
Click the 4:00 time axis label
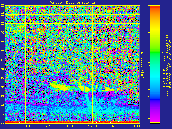click(137, 126)
